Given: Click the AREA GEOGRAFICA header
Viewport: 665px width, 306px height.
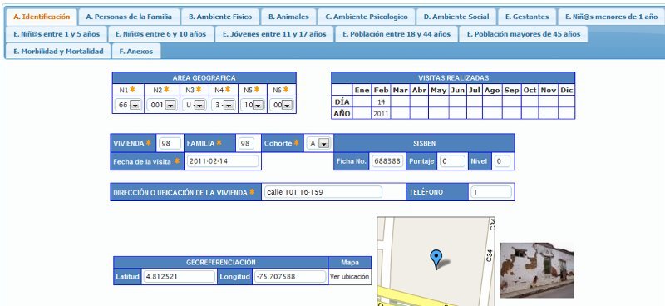Looking at the screenshot, I should 204,77.
